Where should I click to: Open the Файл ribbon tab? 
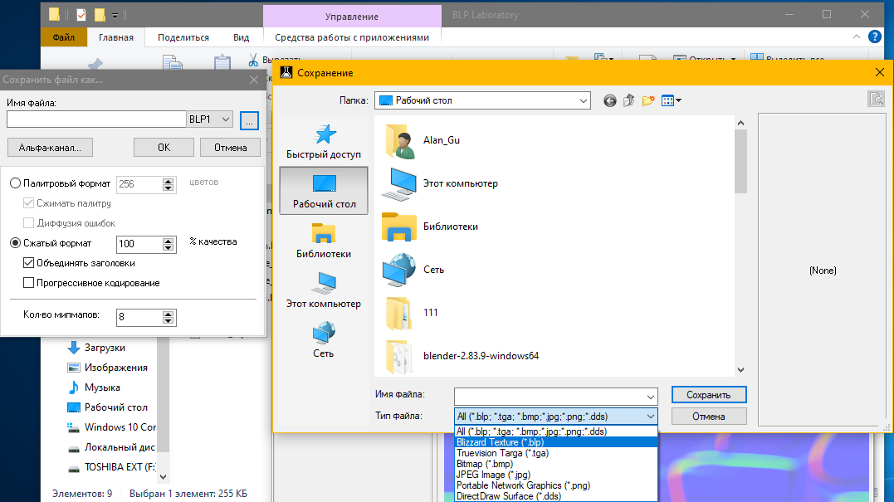[x=64, y=37]
